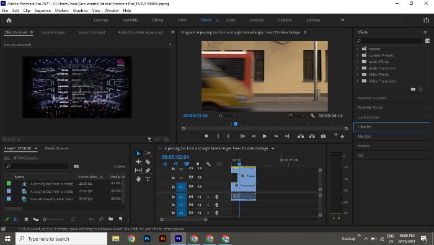The height and width of the screenshot is (245, 434).
Task: Click the Find magnifier in Project panel
Action: 102,219
